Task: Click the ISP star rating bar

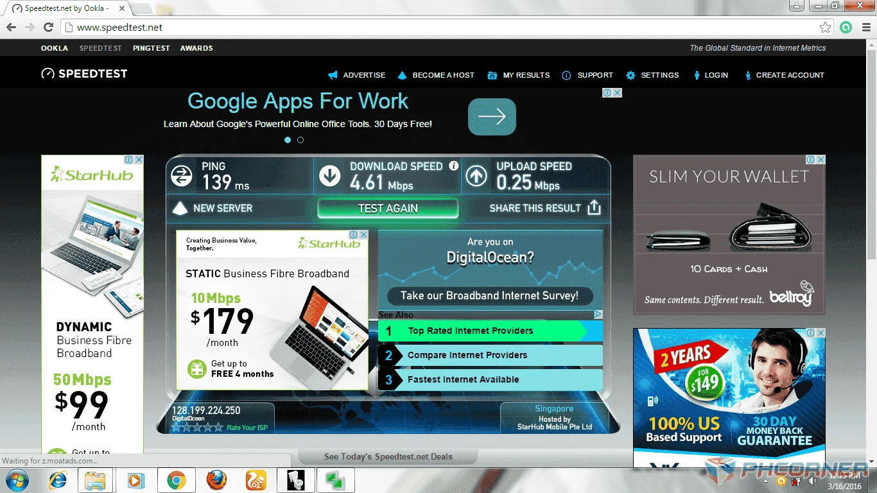Action: click(198, 428)
